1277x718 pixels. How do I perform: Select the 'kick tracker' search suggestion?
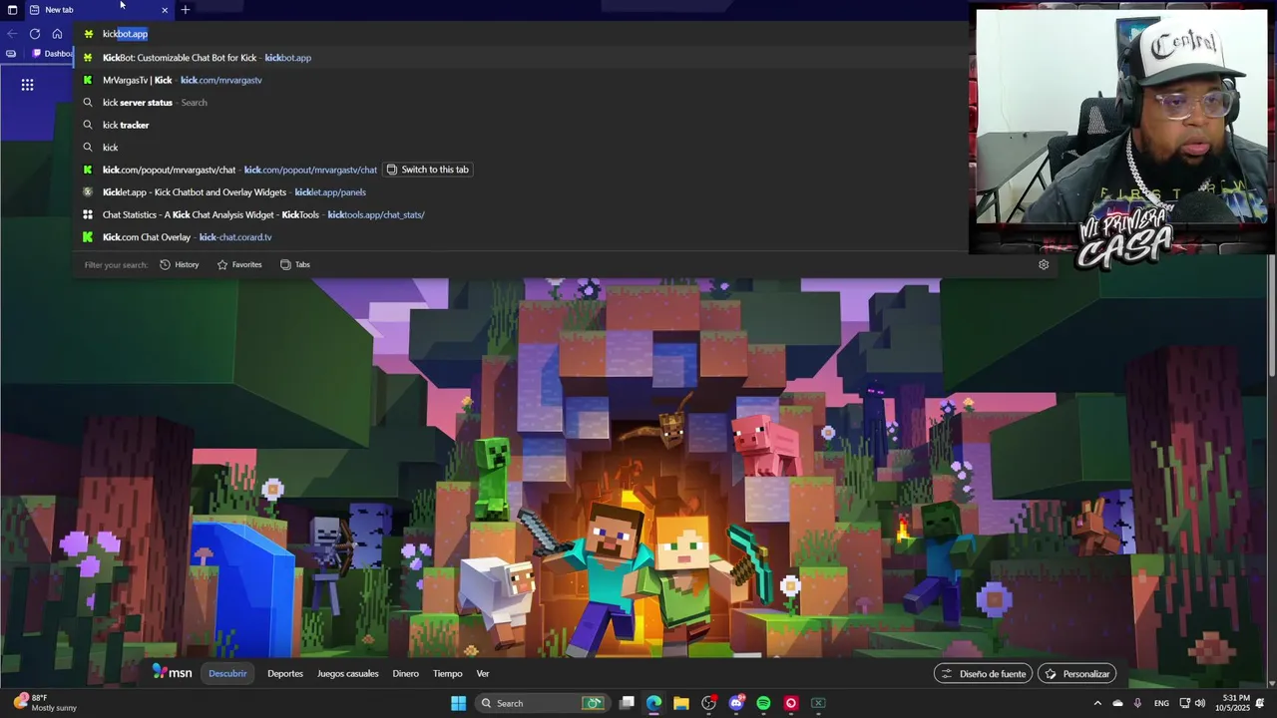click(519, 125)
